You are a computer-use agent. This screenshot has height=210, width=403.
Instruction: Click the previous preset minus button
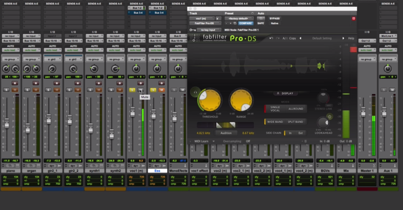[226, 23]
